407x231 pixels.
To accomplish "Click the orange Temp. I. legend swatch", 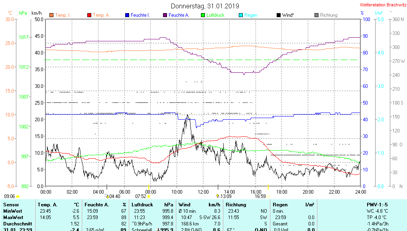I will 51,15.
